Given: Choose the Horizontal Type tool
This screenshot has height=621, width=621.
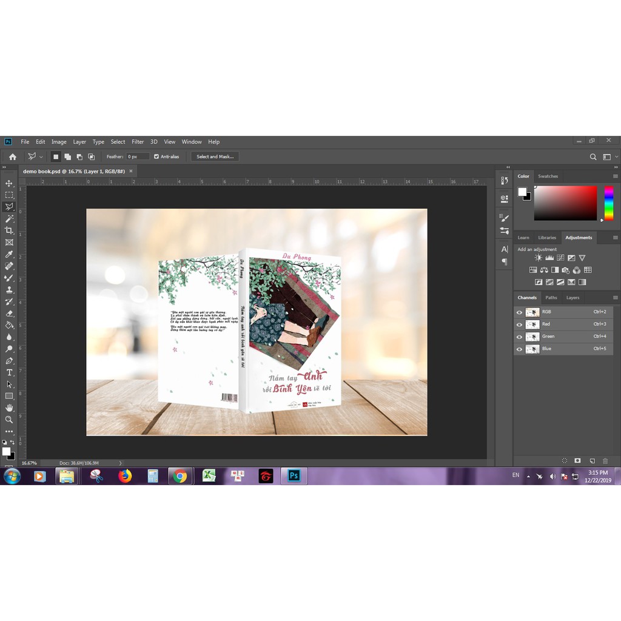Looking at the screenshot, I should click(x=9, y=372).
